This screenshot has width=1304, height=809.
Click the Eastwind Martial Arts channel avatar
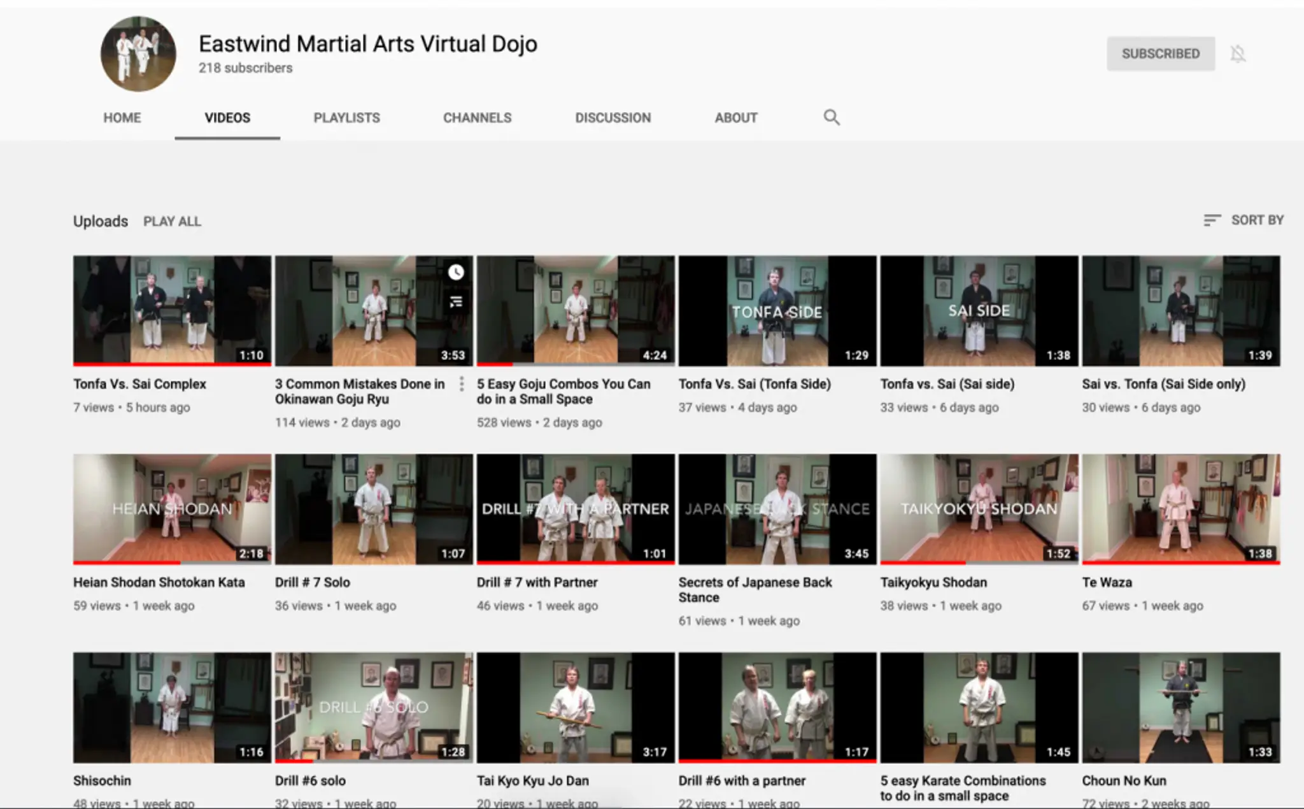(138, 54)
